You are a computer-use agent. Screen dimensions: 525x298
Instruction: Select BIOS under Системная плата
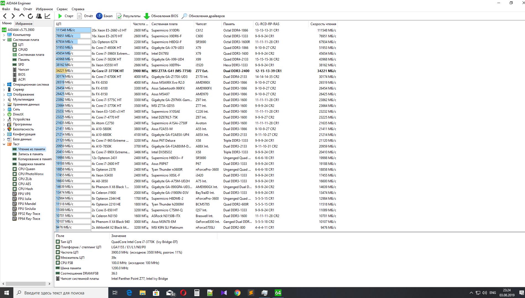pyautogui.click(x=22, y=75)
